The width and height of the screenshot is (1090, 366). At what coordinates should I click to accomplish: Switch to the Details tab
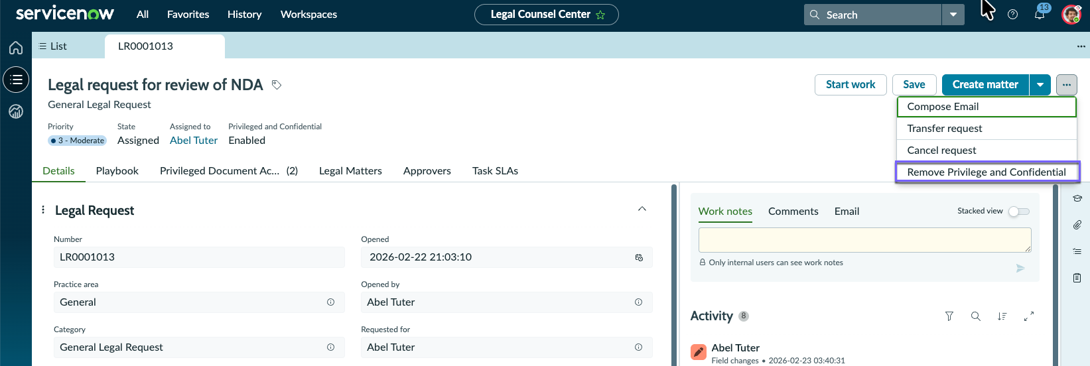tap(58, 171)
